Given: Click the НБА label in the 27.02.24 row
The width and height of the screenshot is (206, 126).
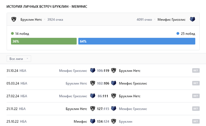Looking at the screenshot, I should click(24, 96).
